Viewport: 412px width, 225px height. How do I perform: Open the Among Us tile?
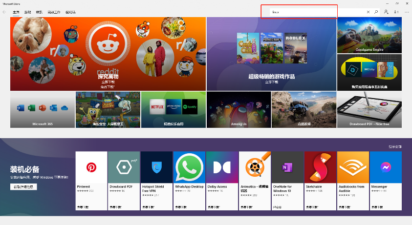[239, 110]
